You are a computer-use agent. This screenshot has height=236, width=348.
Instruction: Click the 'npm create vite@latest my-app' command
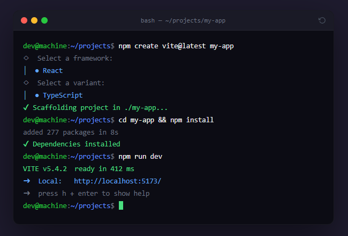tap(176, 46)
